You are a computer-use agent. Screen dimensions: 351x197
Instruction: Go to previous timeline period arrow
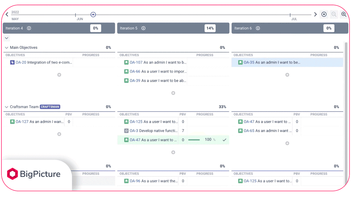coord(7,14)
